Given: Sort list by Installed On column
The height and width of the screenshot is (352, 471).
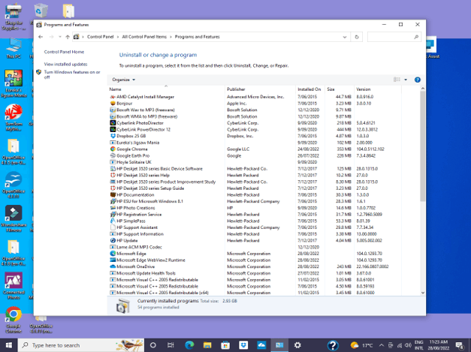Looking at the screenshot, I should pos(309,89).
